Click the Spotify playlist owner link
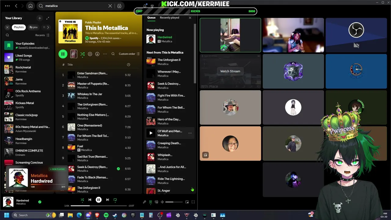Screen dimensions: 391x220 coord(94,38)
